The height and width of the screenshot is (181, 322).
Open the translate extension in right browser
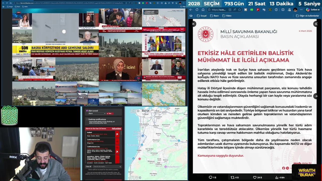264,10
